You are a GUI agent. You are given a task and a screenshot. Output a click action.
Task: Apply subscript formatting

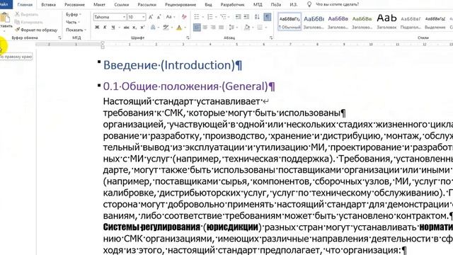point(134,28)
